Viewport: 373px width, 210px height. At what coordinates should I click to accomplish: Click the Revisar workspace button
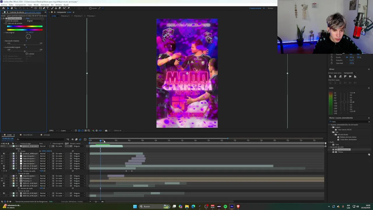click(x=270, y=8)
